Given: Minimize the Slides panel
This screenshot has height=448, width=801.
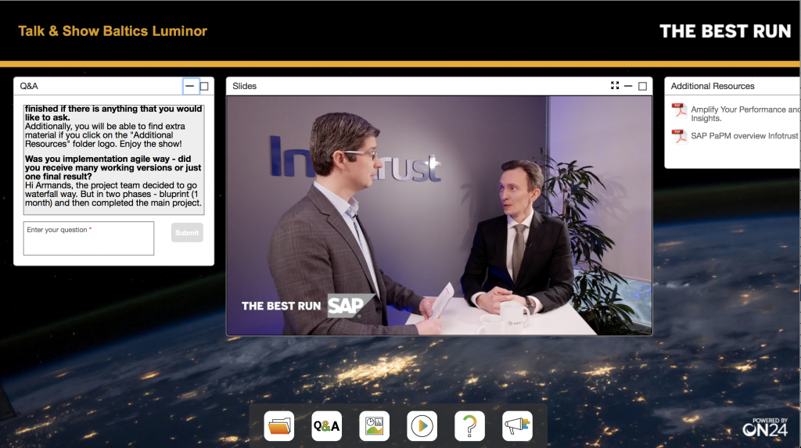Looking at the screenshot, I should click(x=628, y=86).
